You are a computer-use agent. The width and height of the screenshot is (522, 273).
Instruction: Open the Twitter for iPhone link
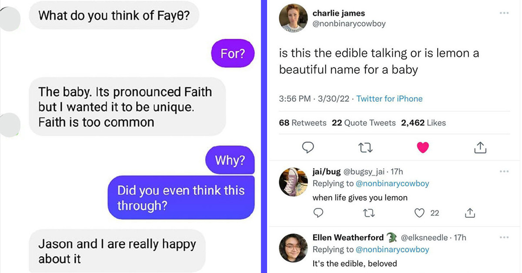click(x=389, y=99)
